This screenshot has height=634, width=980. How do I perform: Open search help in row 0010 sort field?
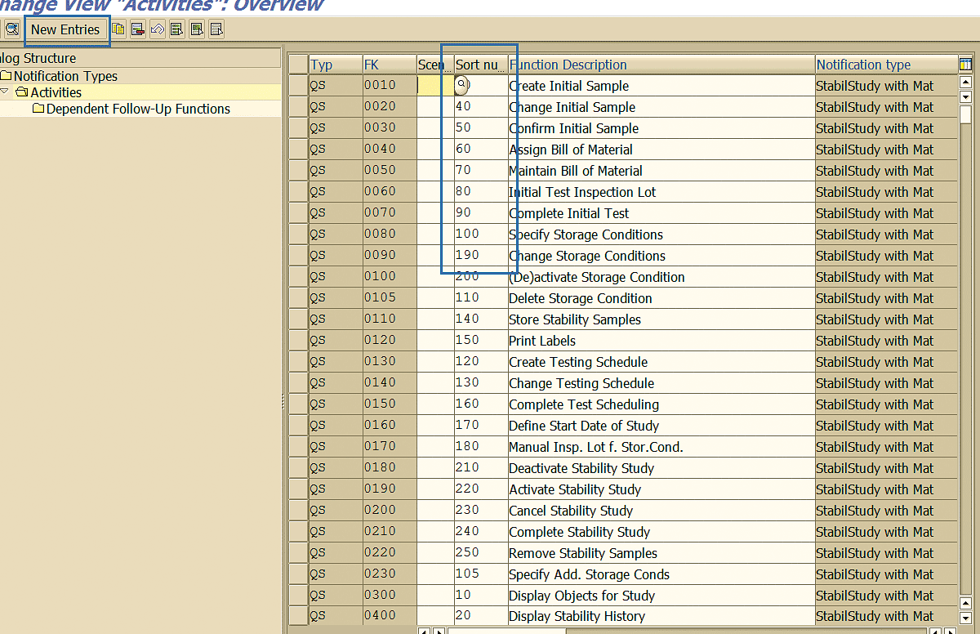pyautogui.click(x=461, y=85)
